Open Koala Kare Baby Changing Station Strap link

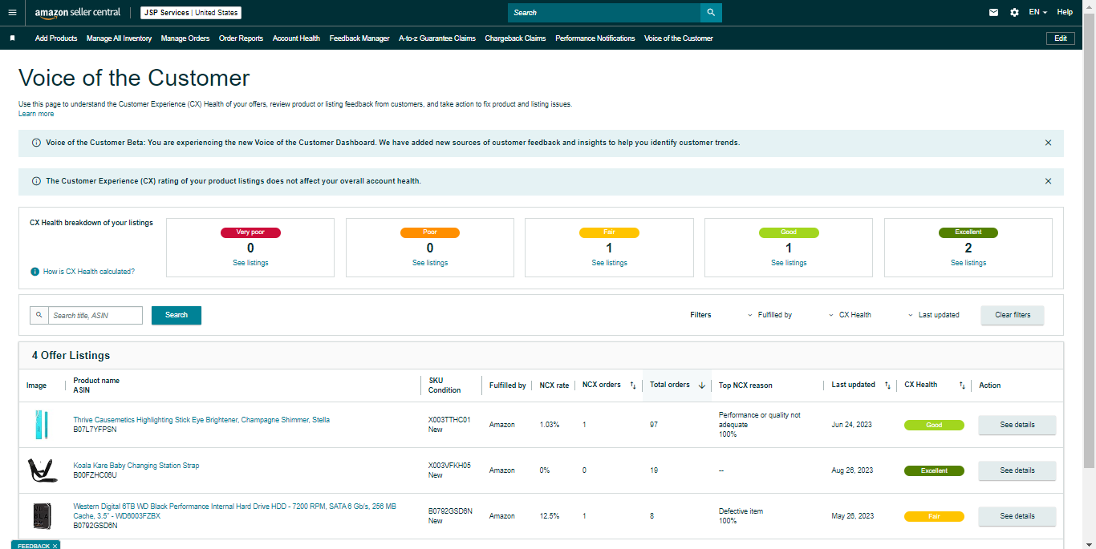[136, 466]
